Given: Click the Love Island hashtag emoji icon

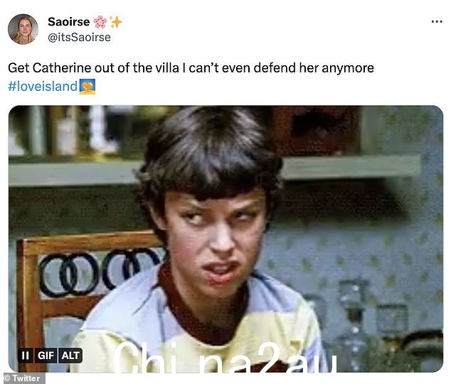Looking at the screenshot, I should click(87, 87).
